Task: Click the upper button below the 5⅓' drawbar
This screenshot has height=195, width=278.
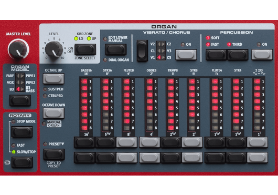Action: pyautogui.click(x=106, y=142)
